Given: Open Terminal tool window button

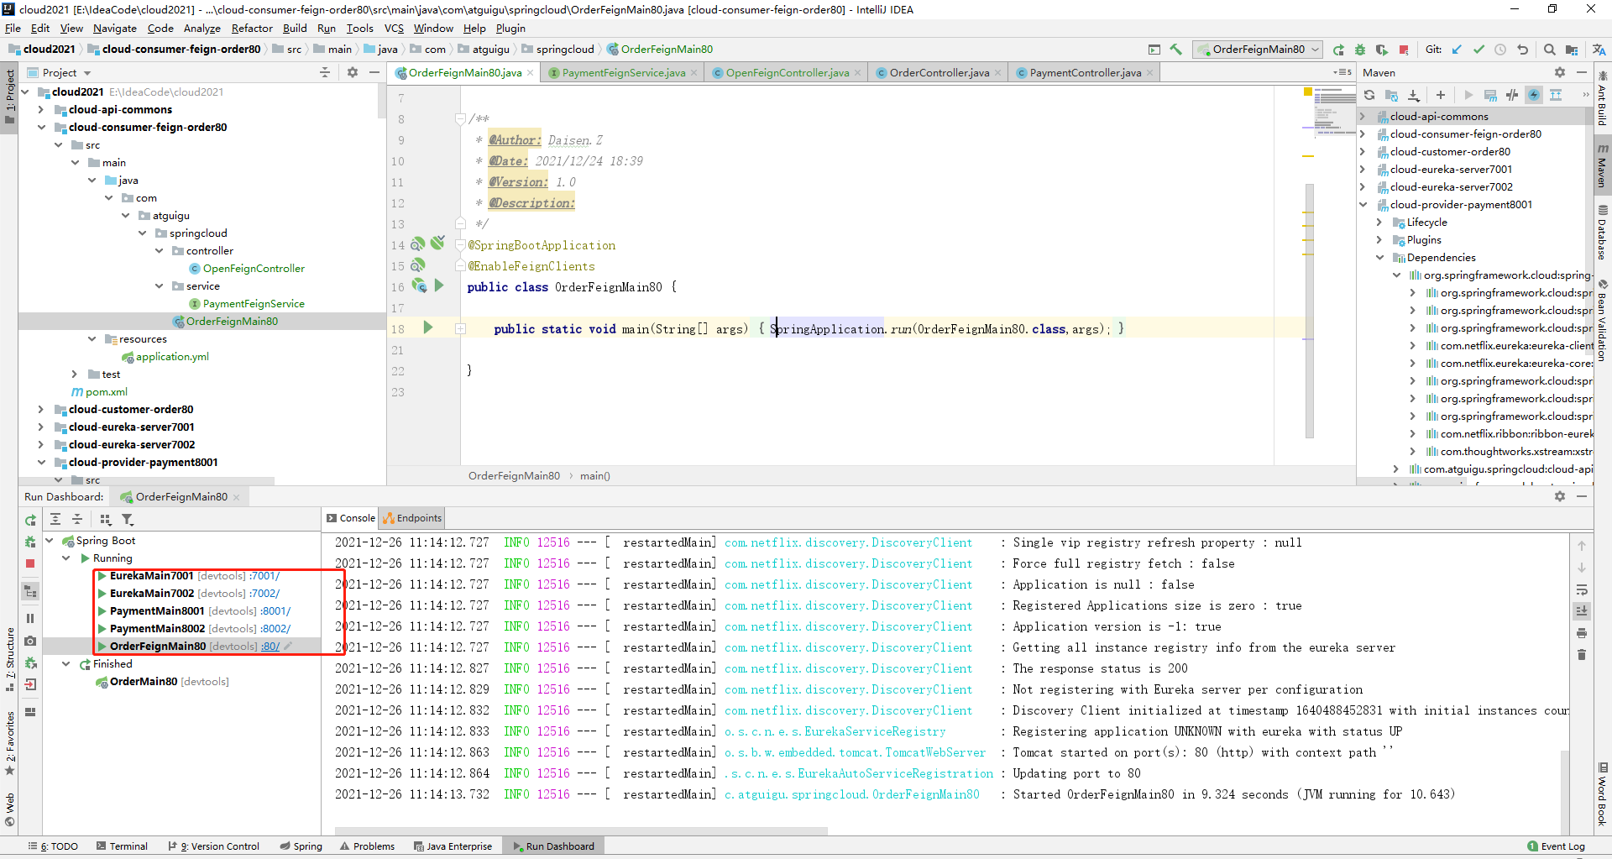Looking at the screenshot, I should 122,846.
